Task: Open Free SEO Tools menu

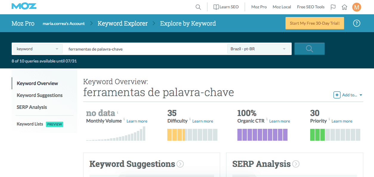Action: 311,7
